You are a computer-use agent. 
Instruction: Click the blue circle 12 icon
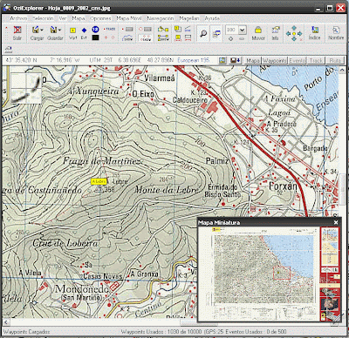pos(95,30)
